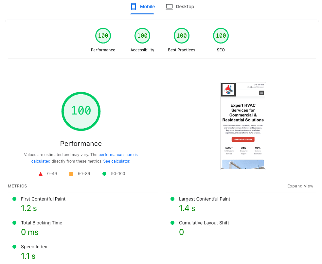The width and height of the screenshot is (322, 264).
Task: Click the hamburger menu icon in page preview
Action: pyautogui.click(x=261, y=93)
